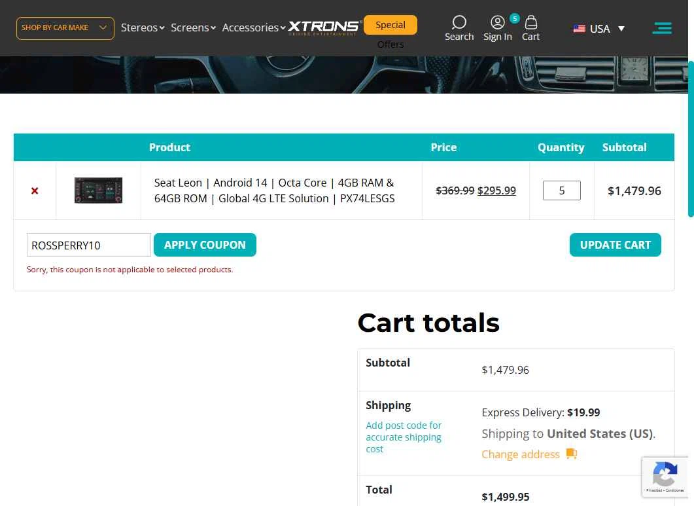Click Shipping to United States (US) text
694x506 pixels.
568,433
